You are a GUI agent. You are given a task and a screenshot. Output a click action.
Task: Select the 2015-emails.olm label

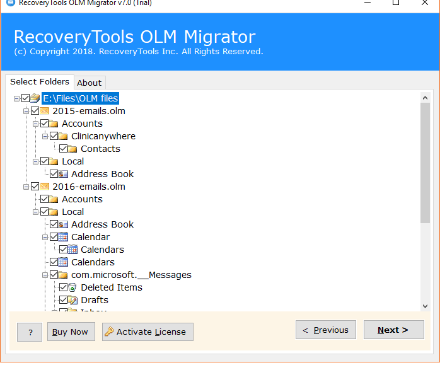(x=89, y=111)
